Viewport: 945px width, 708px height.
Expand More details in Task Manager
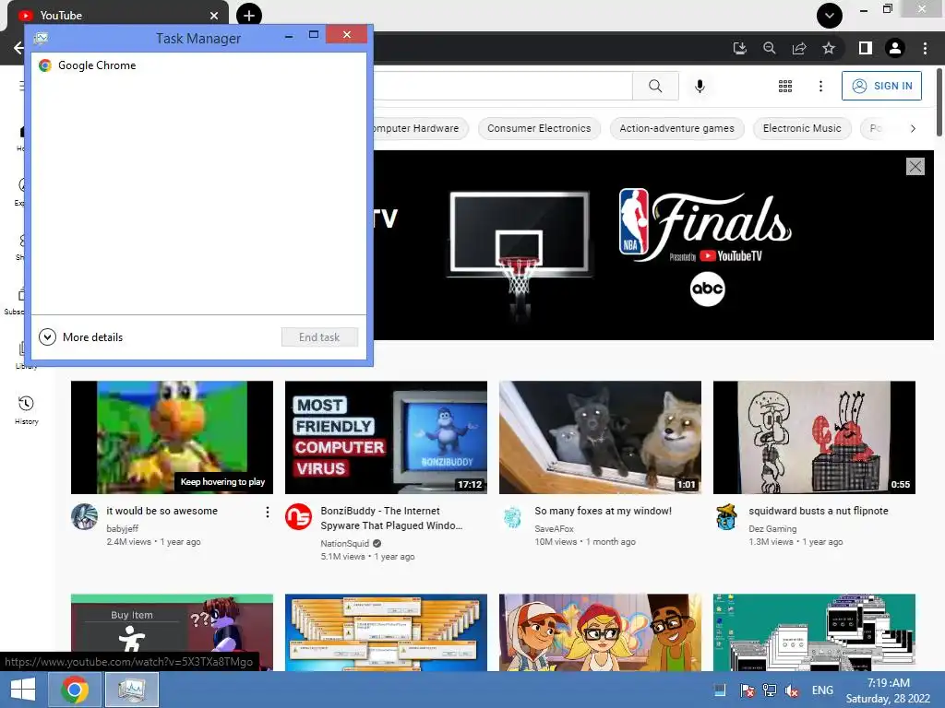click(x=81, y=337)
